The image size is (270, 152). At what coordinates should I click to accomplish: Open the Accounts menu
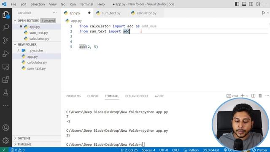pyautogui.click(x=5, y=128)
